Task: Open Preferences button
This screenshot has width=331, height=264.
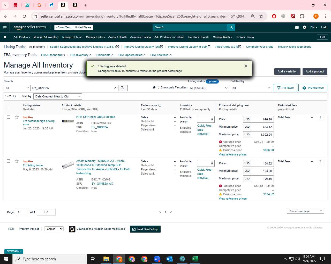Action: (x=313, y=88)
